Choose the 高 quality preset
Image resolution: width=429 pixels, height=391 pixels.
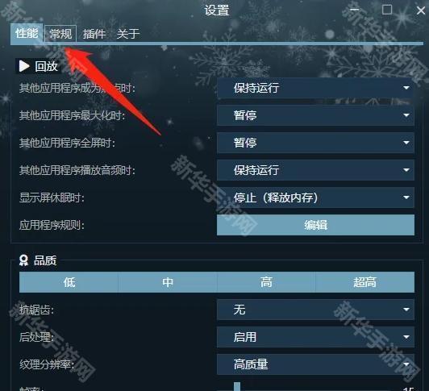[266, 282]
